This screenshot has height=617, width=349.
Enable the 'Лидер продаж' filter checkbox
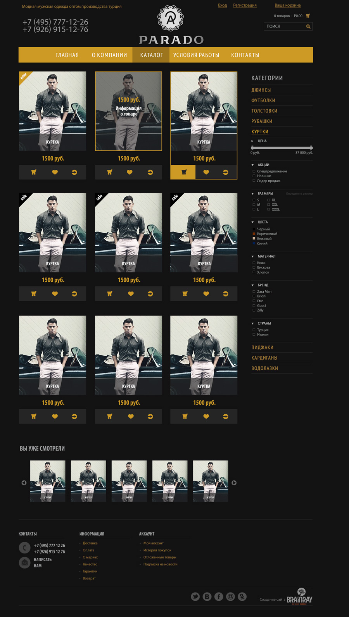tap(254, 180)
